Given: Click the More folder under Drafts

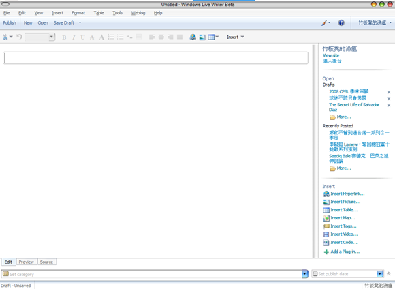Looking at the screenshot, I should pos(341,117).
